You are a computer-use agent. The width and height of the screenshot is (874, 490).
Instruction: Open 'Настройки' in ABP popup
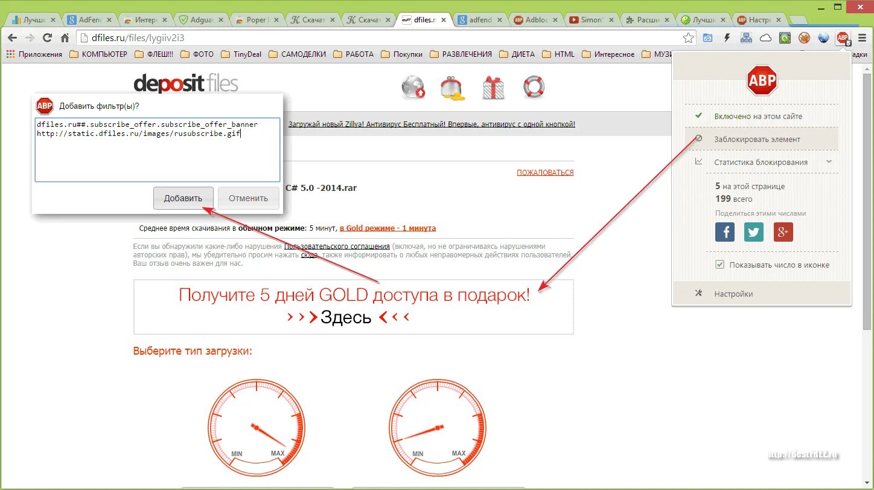click(x=761, y=294)
